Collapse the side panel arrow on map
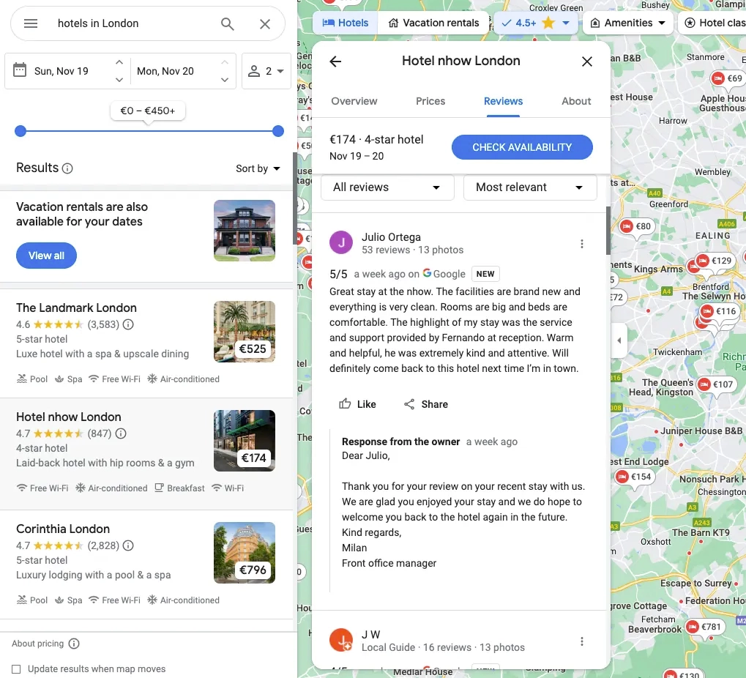The width and height of the screenshot is (746, 678). point(619,340)
